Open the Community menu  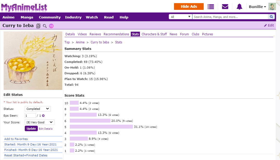coord(50,17)
